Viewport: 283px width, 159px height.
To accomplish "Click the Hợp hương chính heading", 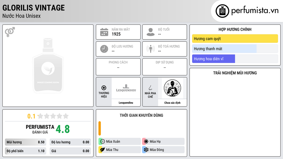I will 235,29.
